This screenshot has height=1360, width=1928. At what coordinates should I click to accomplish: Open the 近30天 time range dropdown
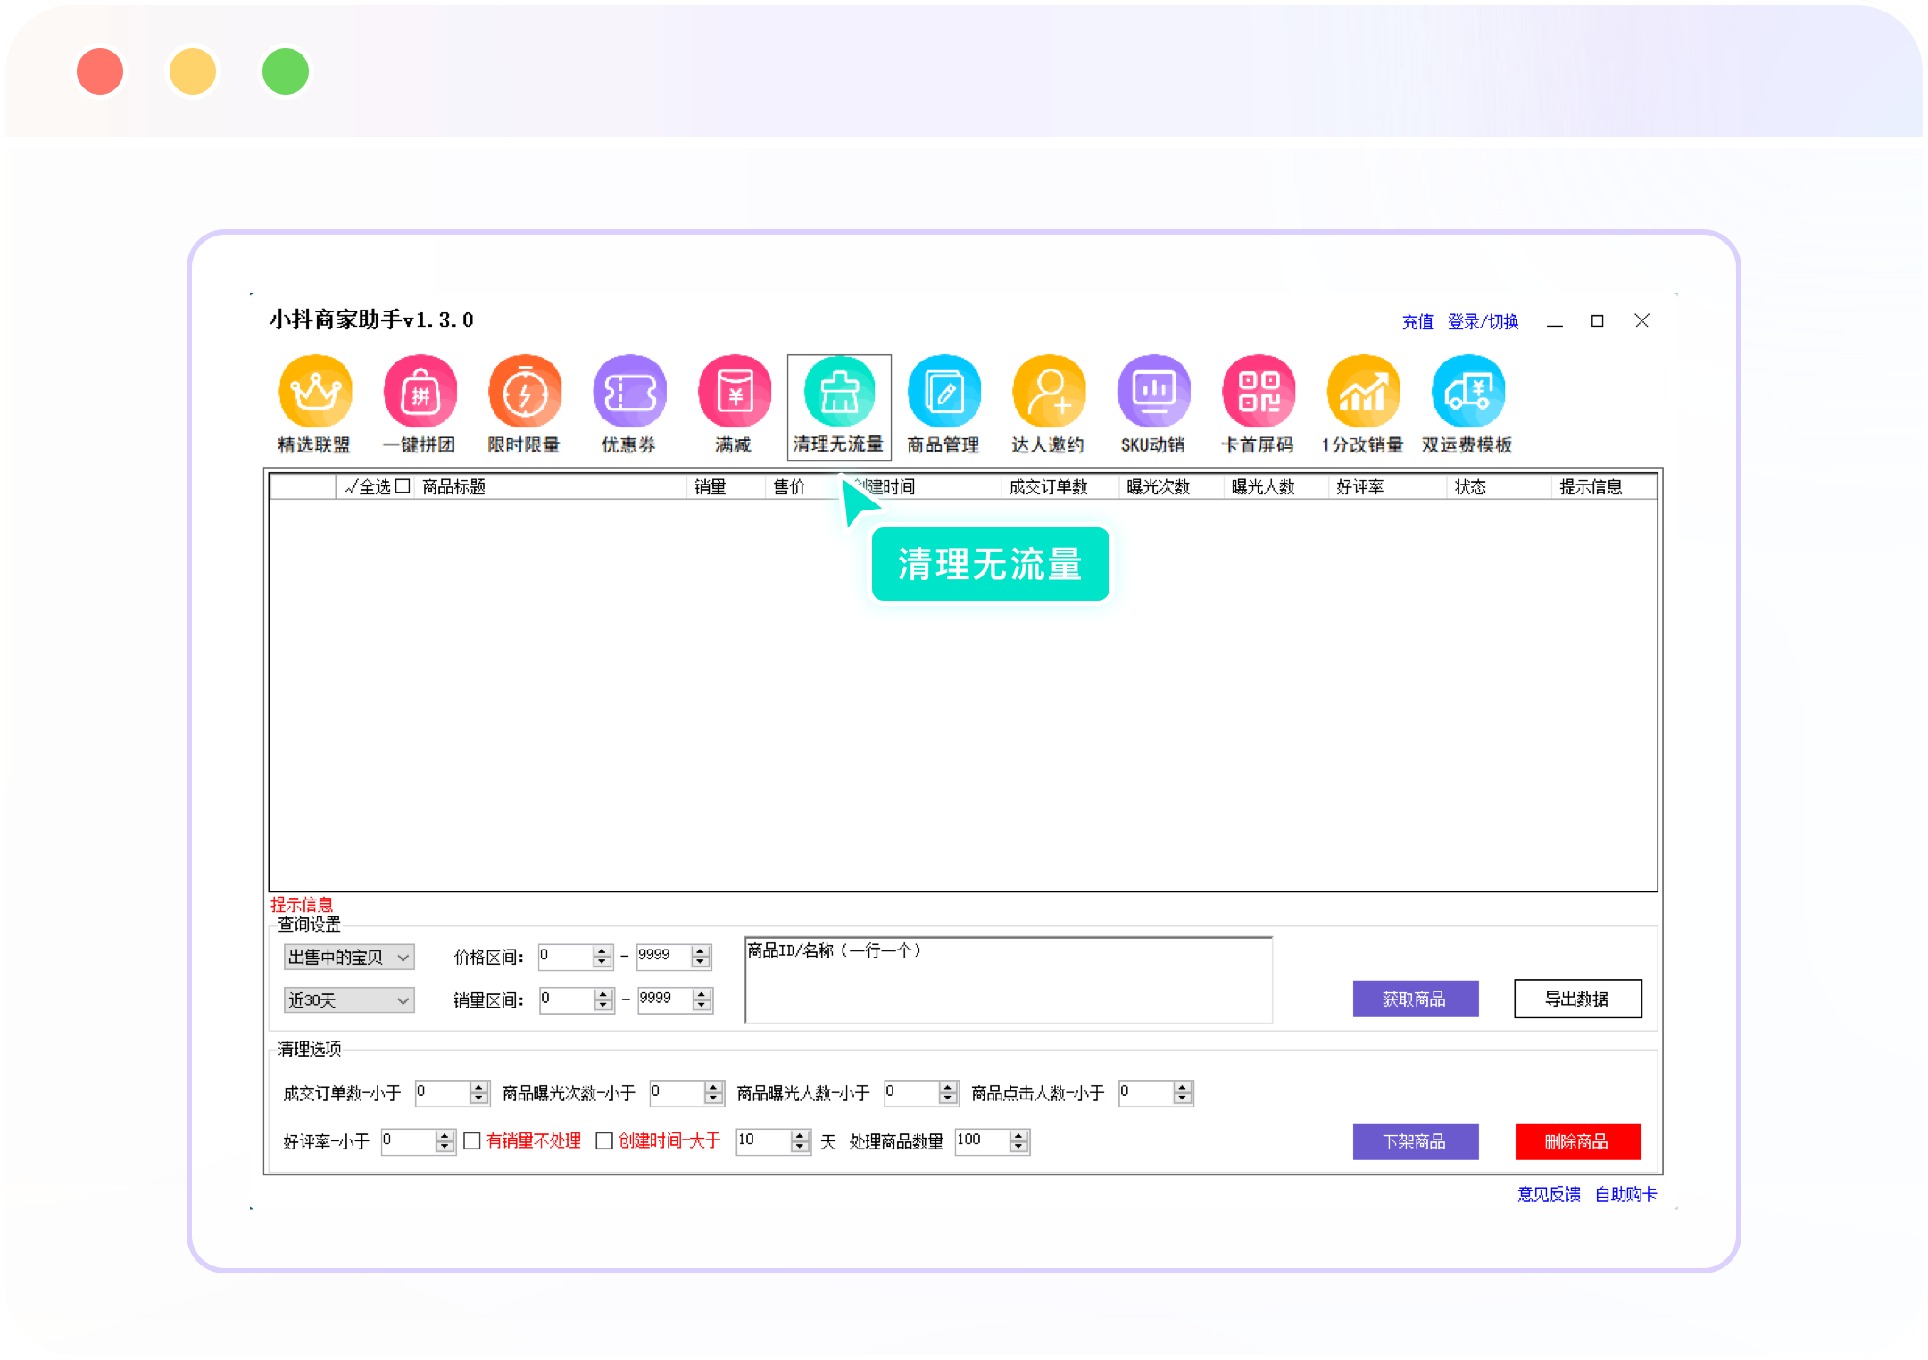click(x=349, y=1000)
